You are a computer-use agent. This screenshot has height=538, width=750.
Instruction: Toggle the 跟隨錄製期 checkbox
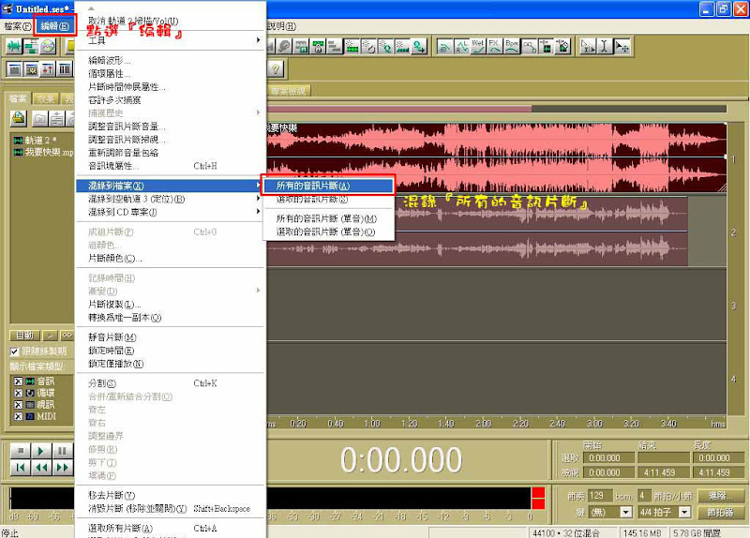point(14,351)
